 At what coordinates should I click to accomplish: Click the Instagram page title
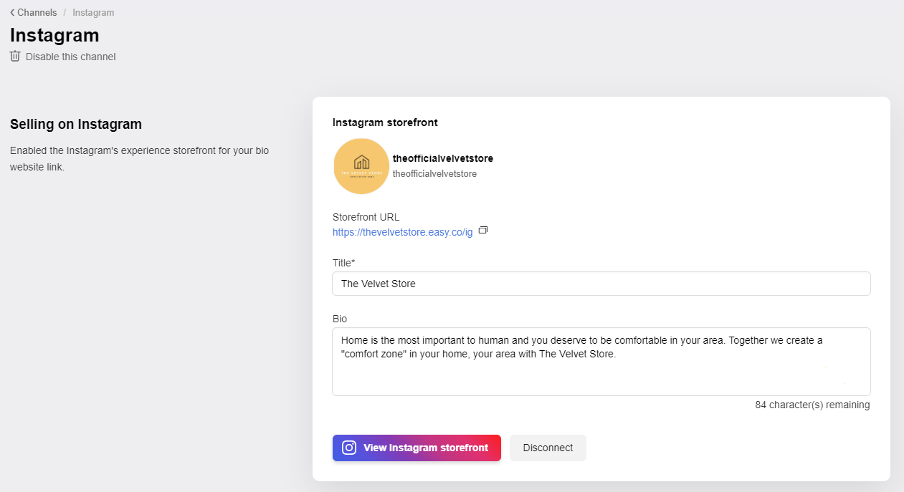(54, 35)
